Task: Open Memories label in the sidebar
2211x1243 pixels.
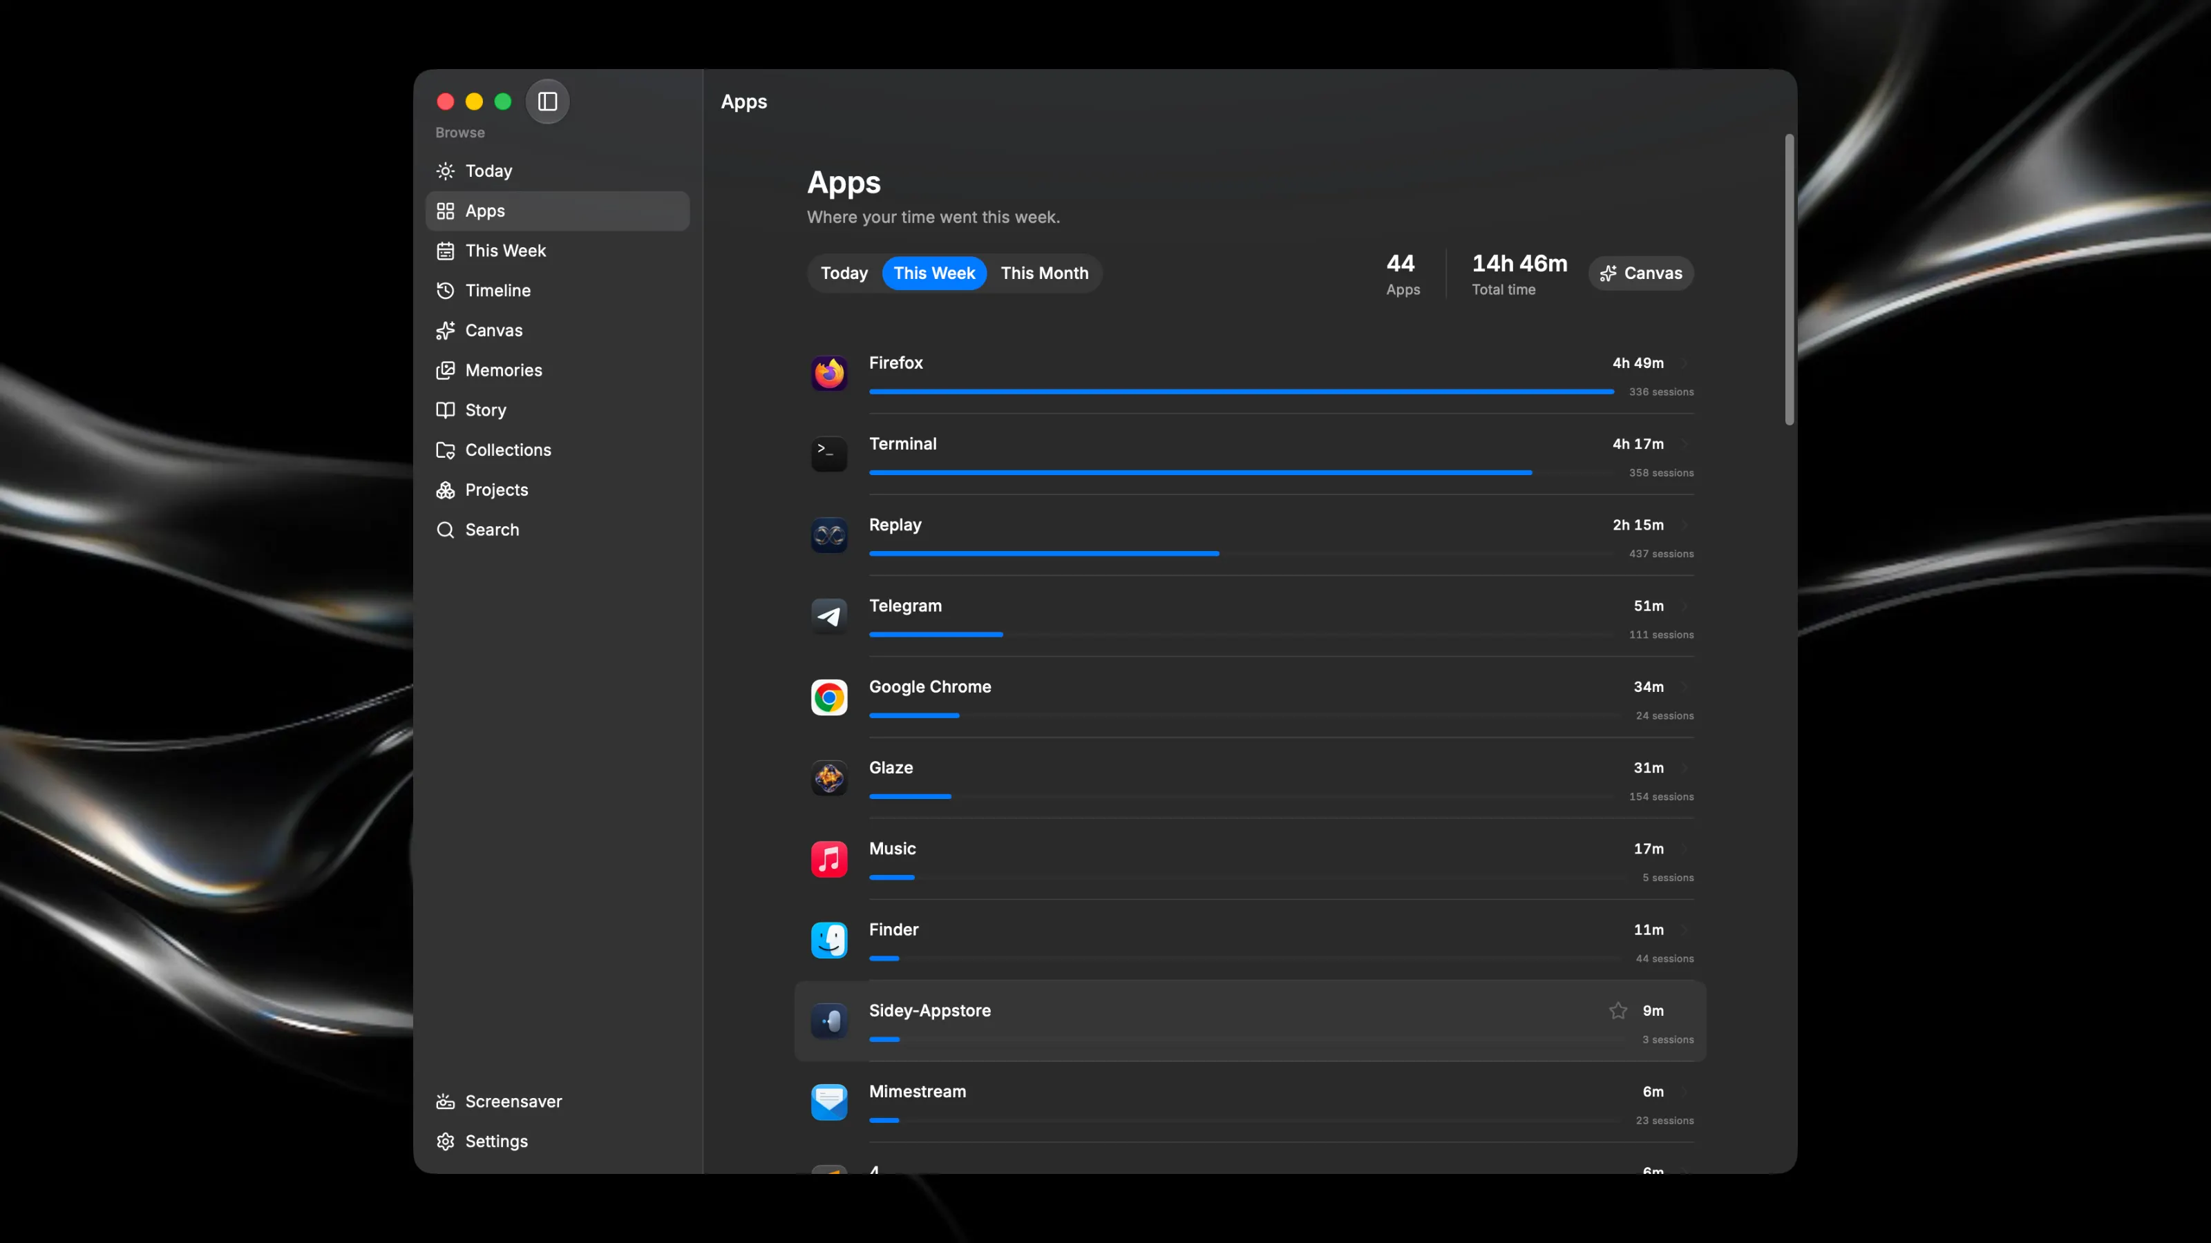Action: [504, 371]
